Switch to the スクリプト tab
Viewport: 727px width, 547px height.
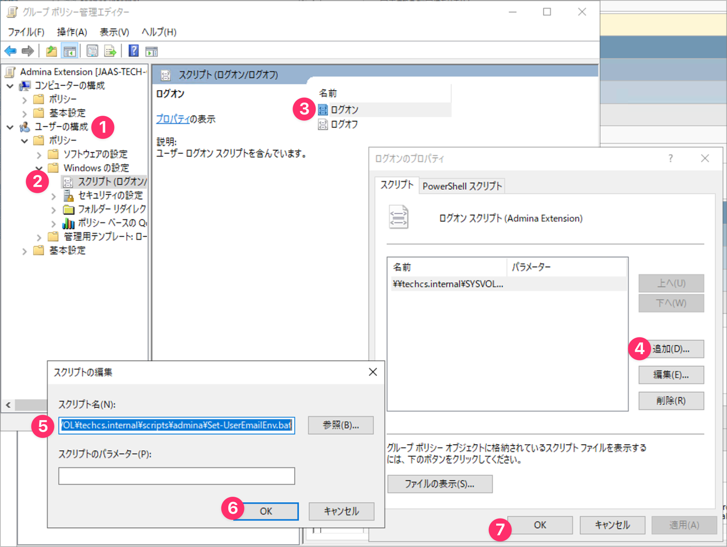(396, 185)
